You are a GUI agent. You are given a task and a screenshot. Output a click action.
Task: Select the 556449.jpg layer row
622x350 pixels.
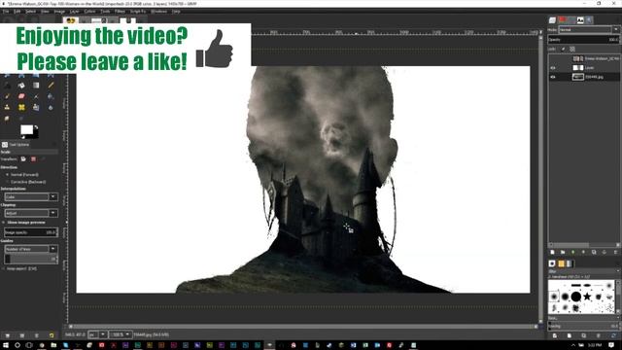click(584, 77)
